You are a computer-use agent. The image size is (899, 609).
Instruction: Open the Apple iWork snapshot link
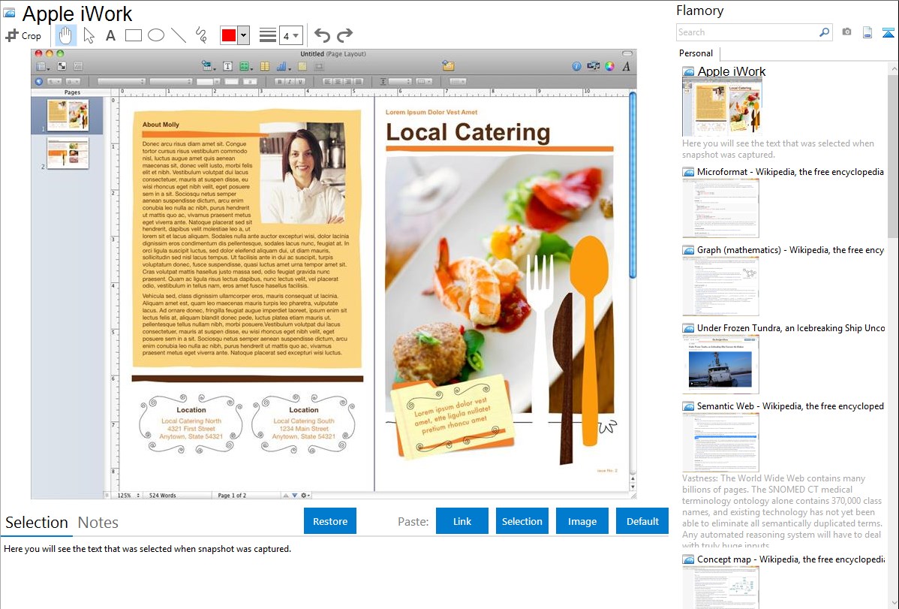[x=732, y=72]
